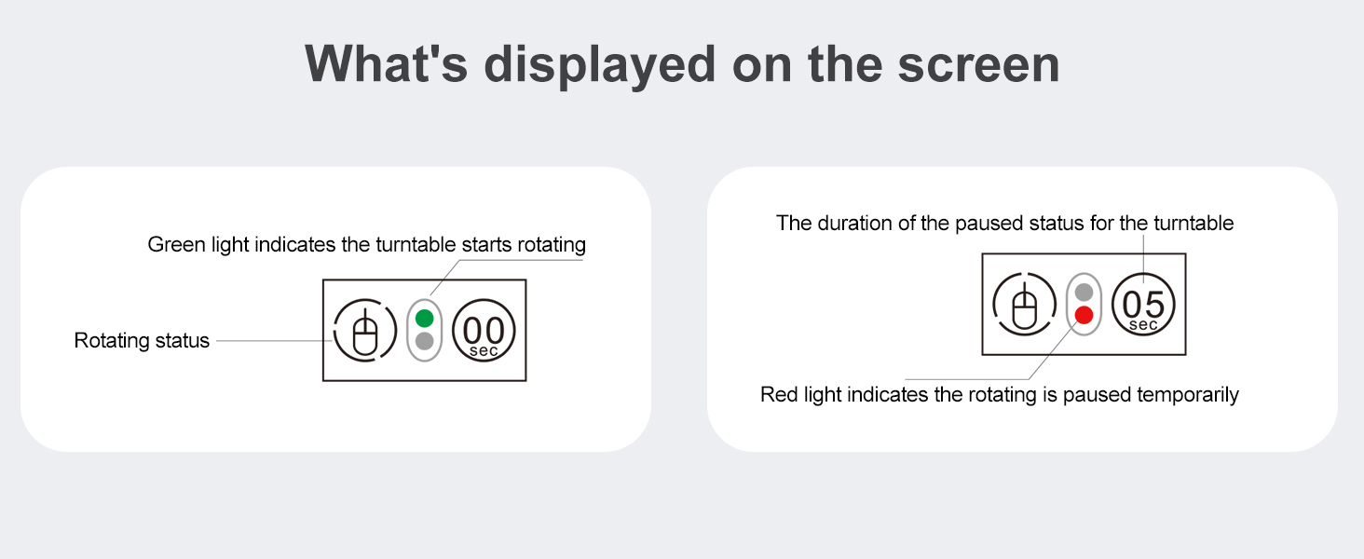Click the "sec" label under the 05 timer
Image resolution: width=1364 pixels, height=559 pixels.
(x=1143, y=325)
